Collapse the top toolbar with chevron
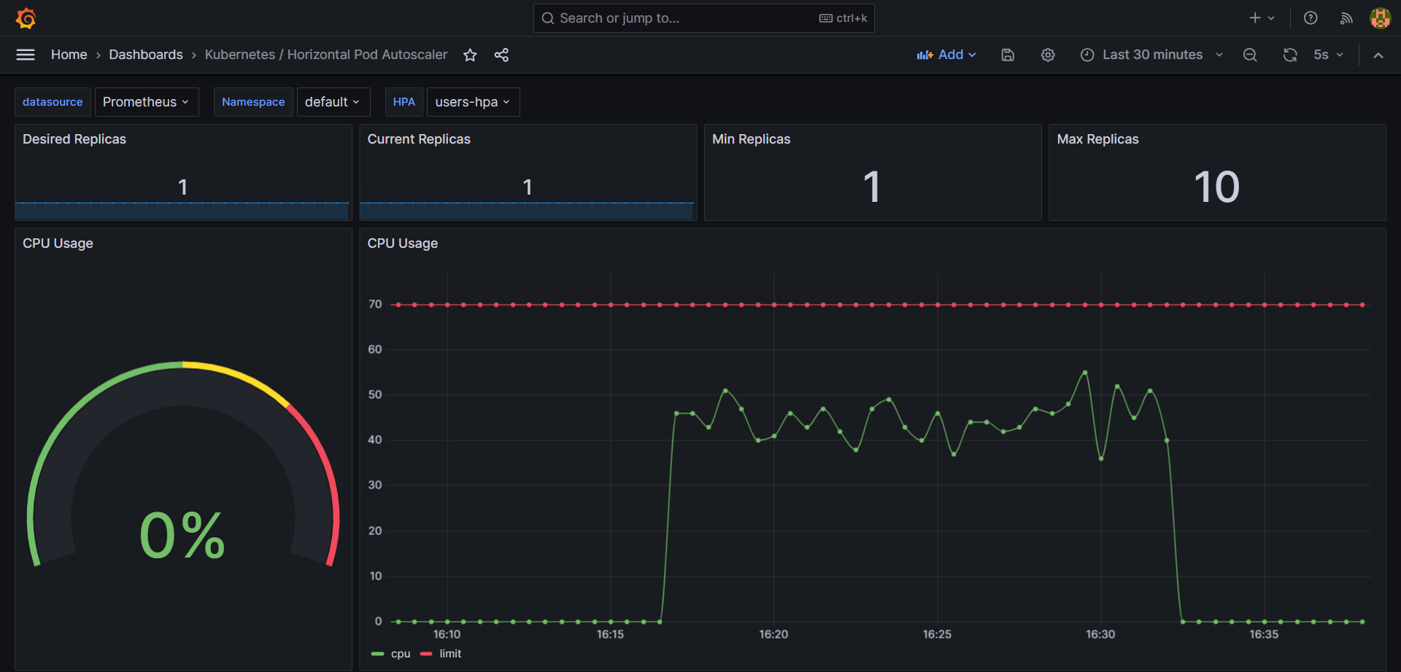Image resolution: width=1401 pixels, height=672 pixels. [1378, 55]
